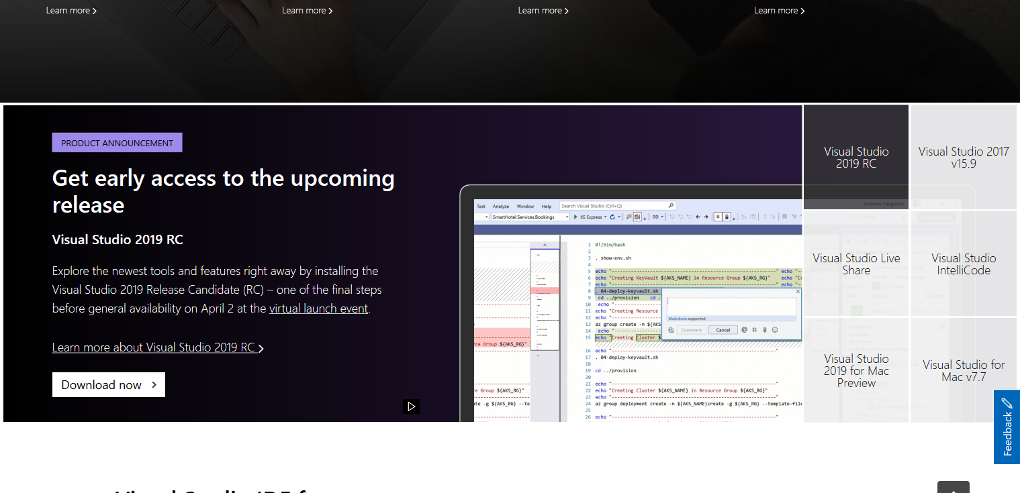
Task: Select the Visual Studio 2017 v15.9 tile
Action: 964,157
